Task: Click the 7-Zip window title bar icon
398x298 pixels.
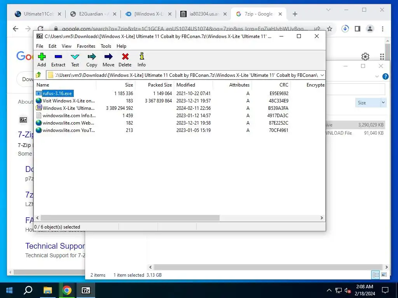Action: click(x=40, y=36)
